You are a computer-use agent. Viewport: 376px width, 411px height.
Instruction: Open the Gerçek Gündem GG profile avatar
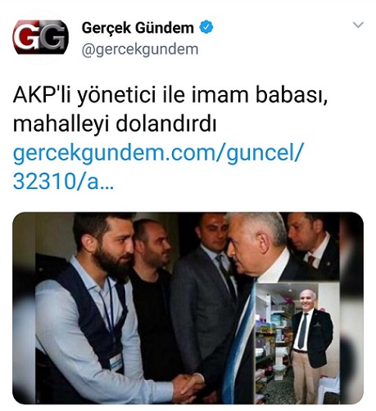[40, 37]
